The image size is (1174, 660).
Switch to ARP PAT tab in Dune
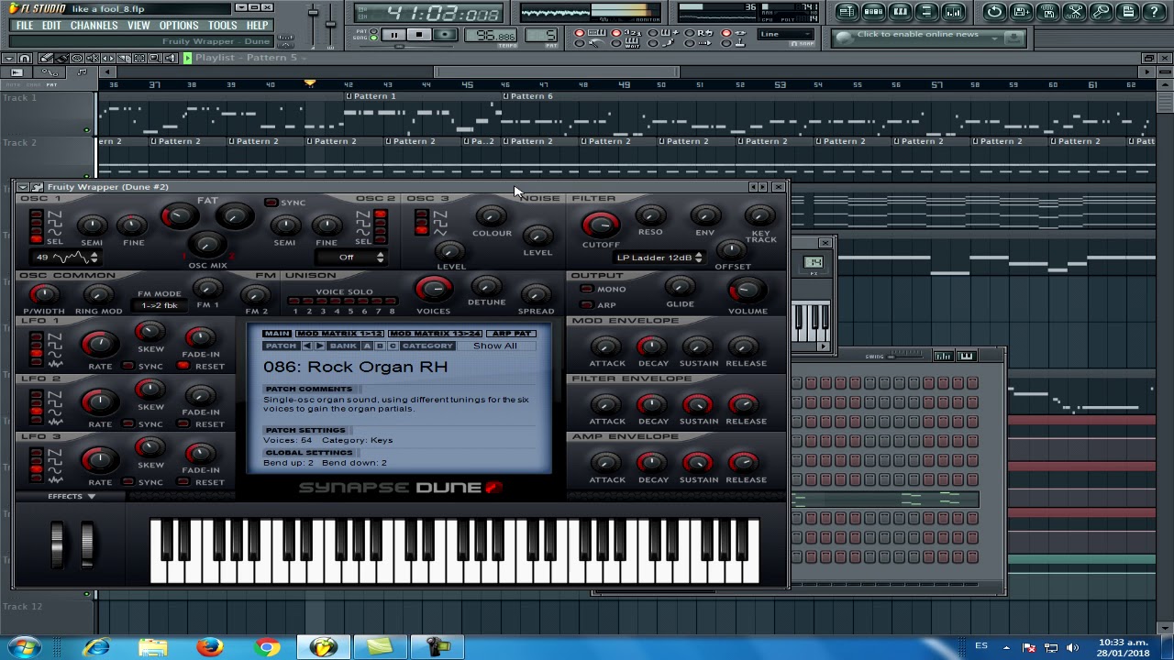[x=511, y=334]
